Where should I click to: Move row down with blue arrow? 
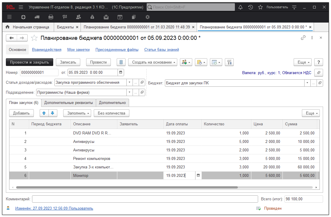point(52,113)
